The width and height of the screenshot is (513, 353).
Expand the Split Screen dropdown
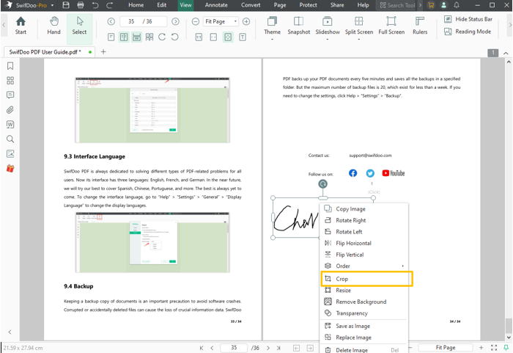[x=359, y=40]
